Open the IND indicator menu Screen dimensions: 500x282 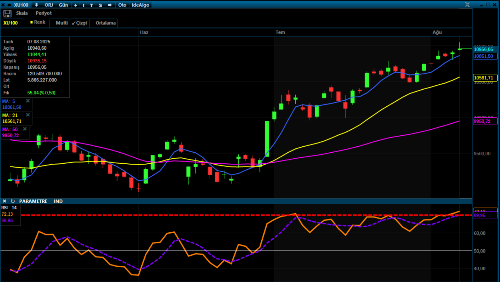pos(58,201)
